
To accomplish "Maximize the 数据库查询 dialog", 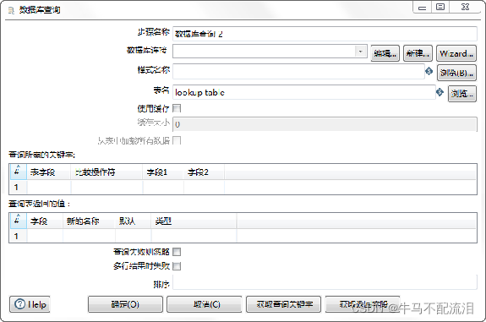I will point(440,8).
